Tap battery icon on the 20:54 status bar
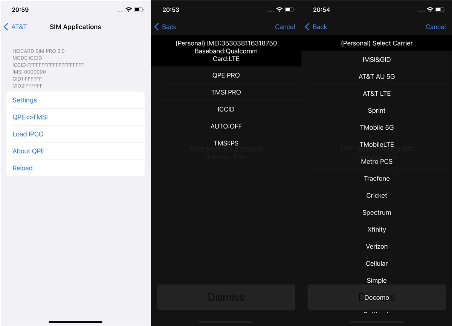Screen dimensions: 452x326 [x=440, y=9]
